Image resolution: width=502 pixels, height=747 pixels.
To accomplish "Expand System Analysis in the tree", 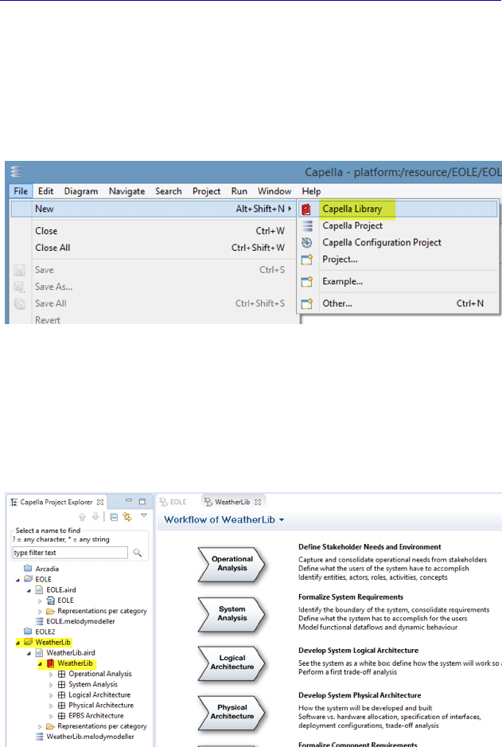I will [x=52, y=685].
